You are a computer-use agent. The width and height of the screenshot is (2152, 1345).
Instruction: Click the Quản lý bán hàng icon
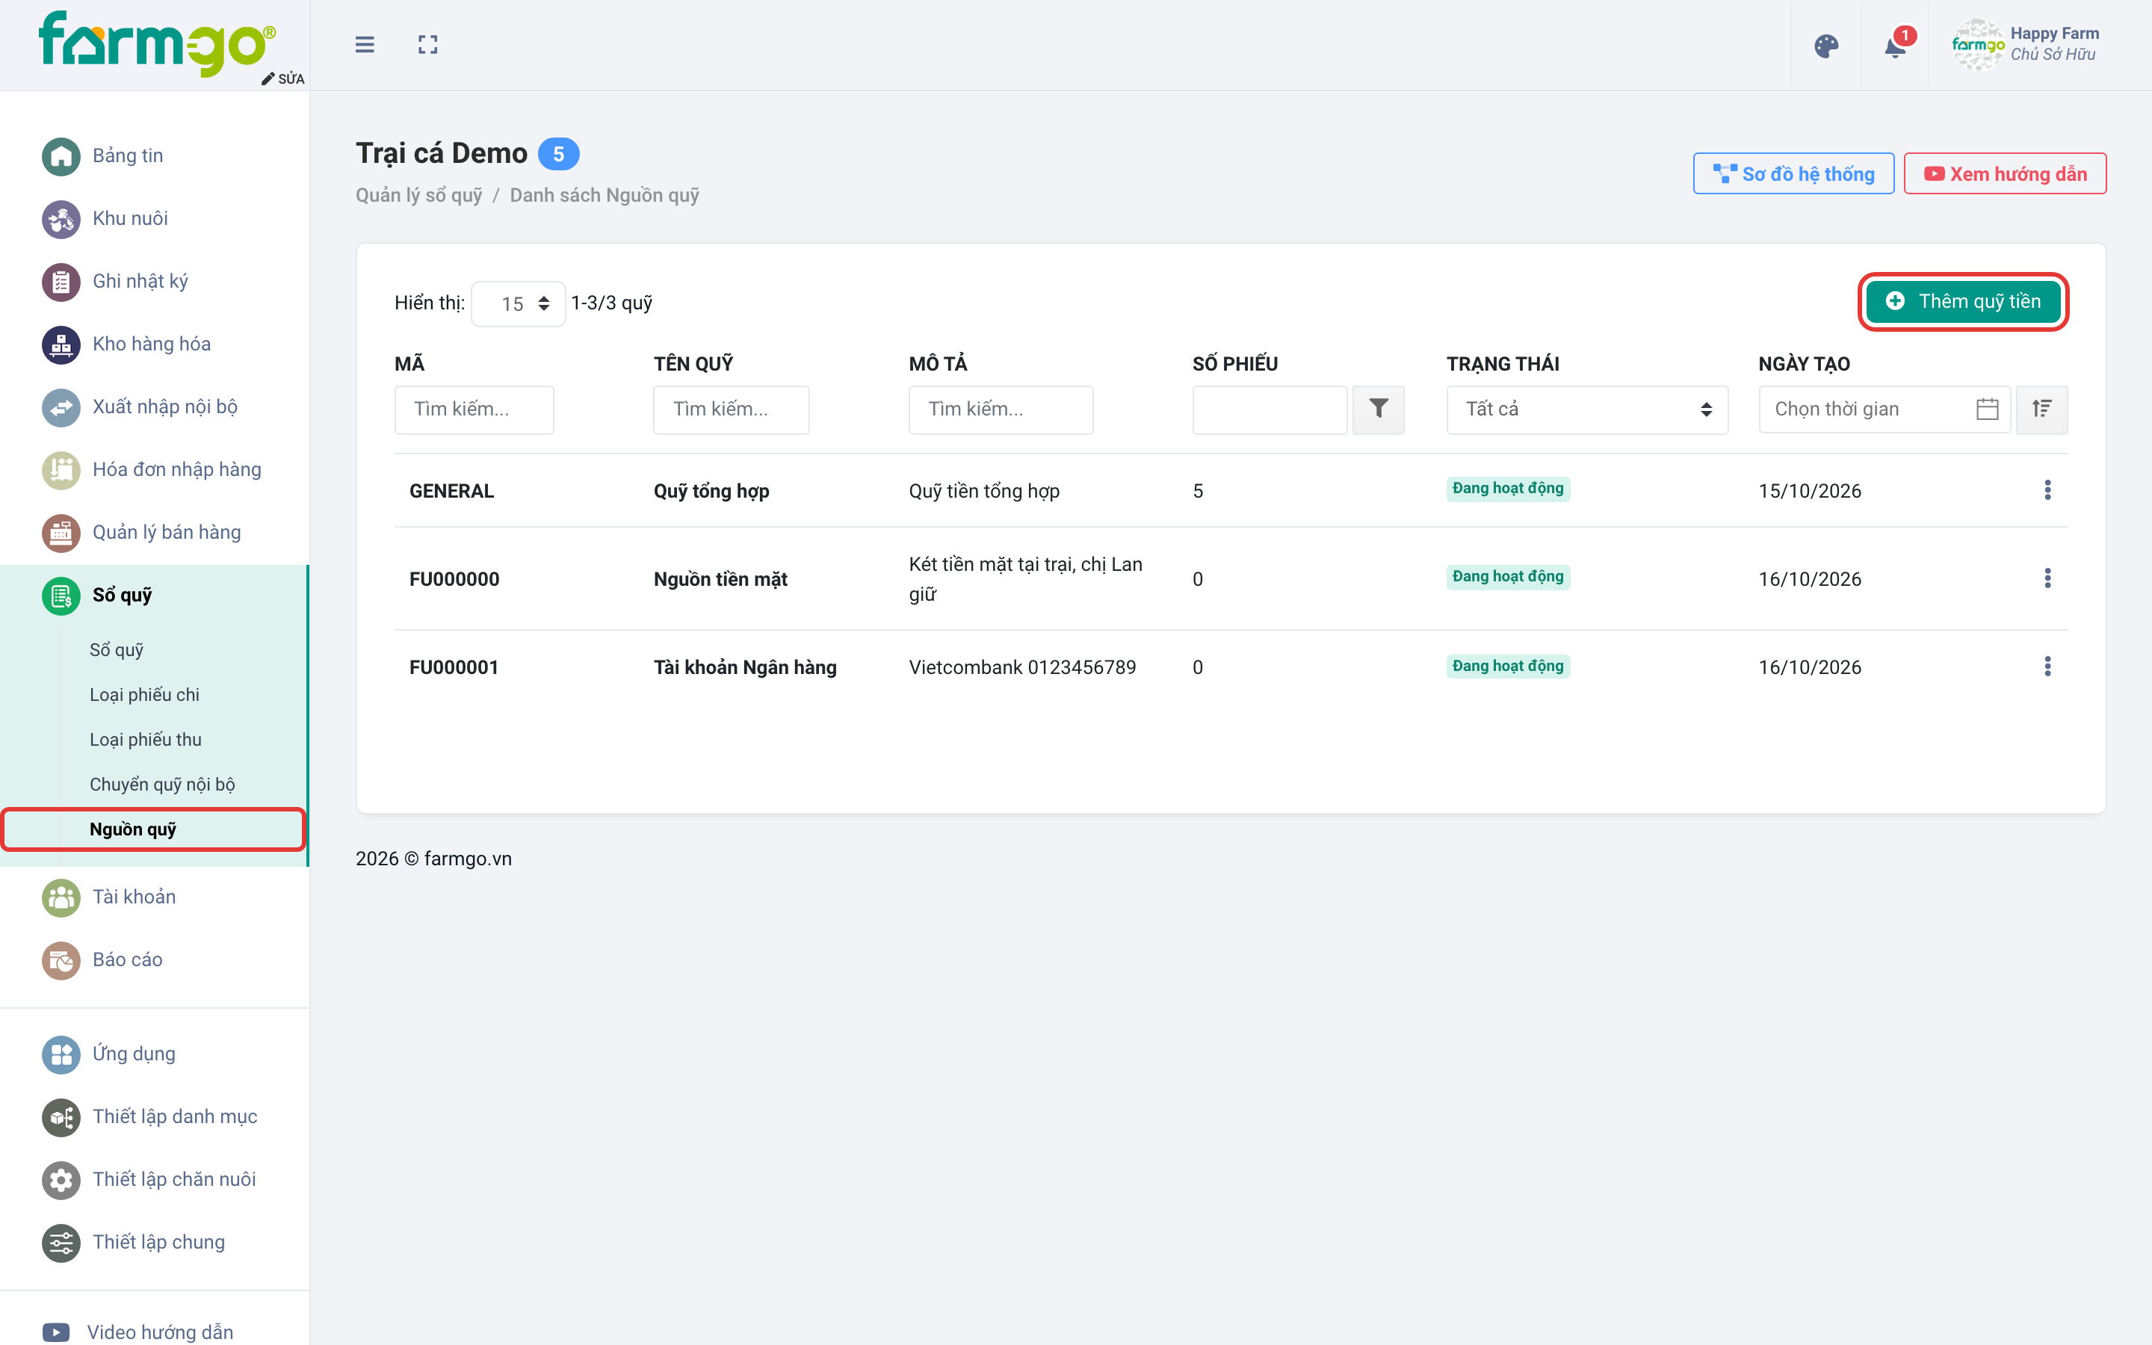(61, 533)
